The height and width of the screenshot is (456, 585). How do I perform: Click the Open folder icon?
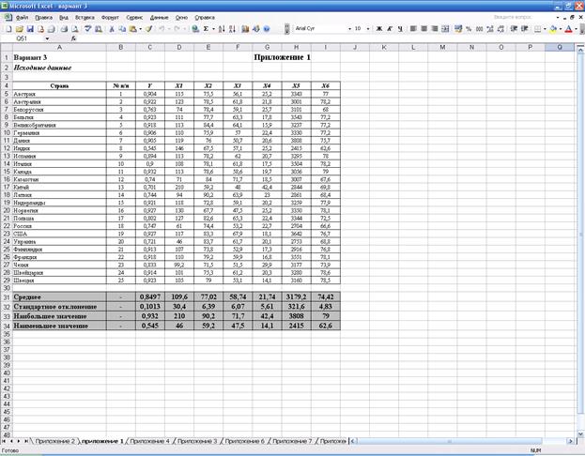20,29
